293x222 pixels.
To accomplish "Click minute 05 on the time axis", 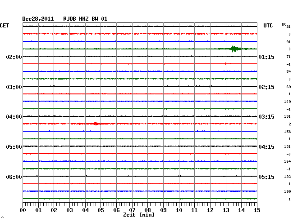I will coord(101,210).
